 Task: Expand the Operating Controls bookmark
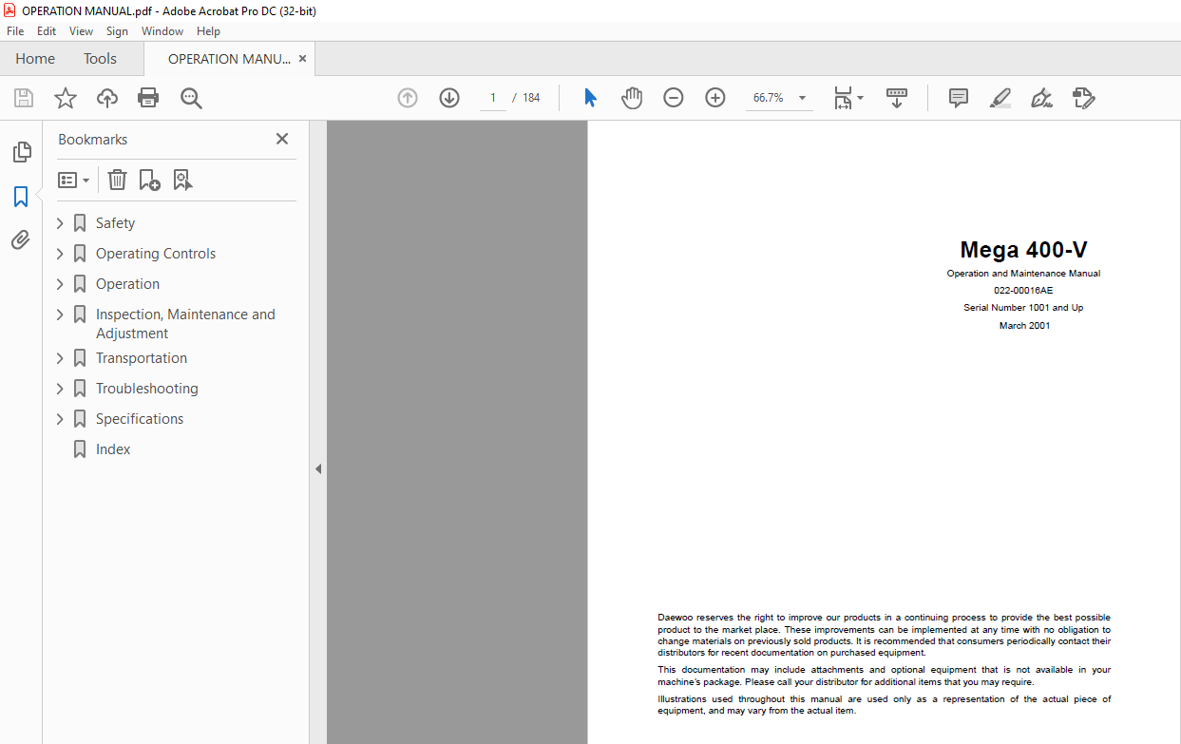60,254
